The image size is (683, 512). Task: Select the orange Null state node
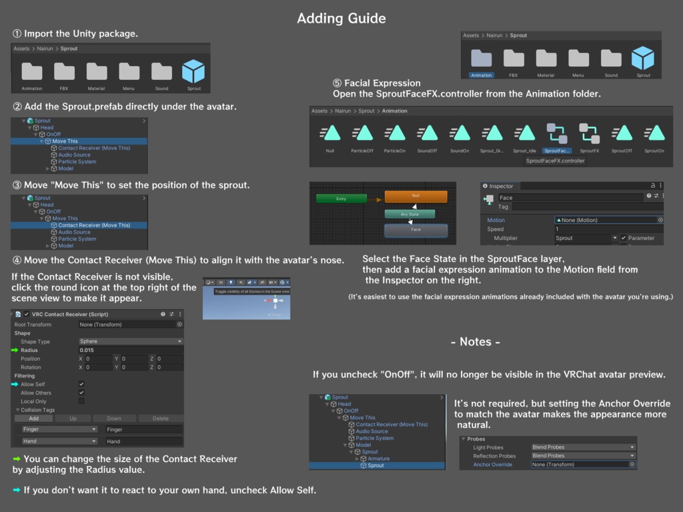(416, 197)
